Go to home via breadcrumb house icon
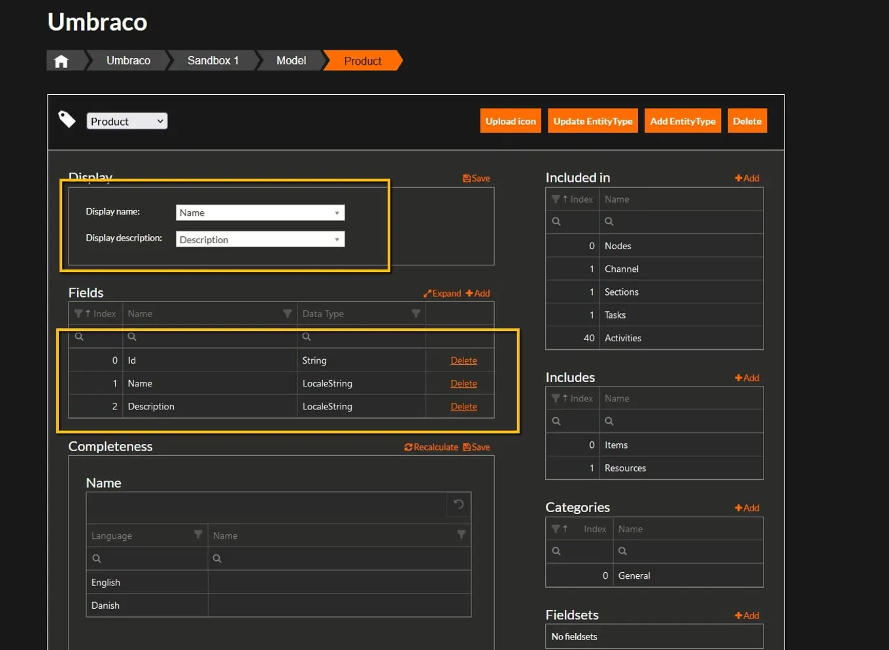Image resolution: width=889 pixels, height=650 pixels. point(61,61)
